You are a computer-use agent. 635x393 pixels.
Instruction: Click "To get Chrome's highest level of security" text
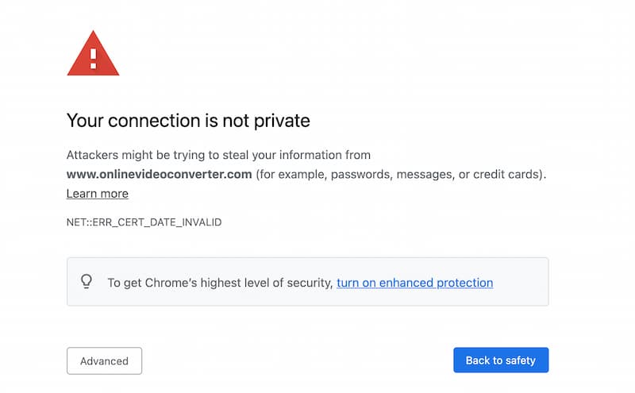coord(220,283)
